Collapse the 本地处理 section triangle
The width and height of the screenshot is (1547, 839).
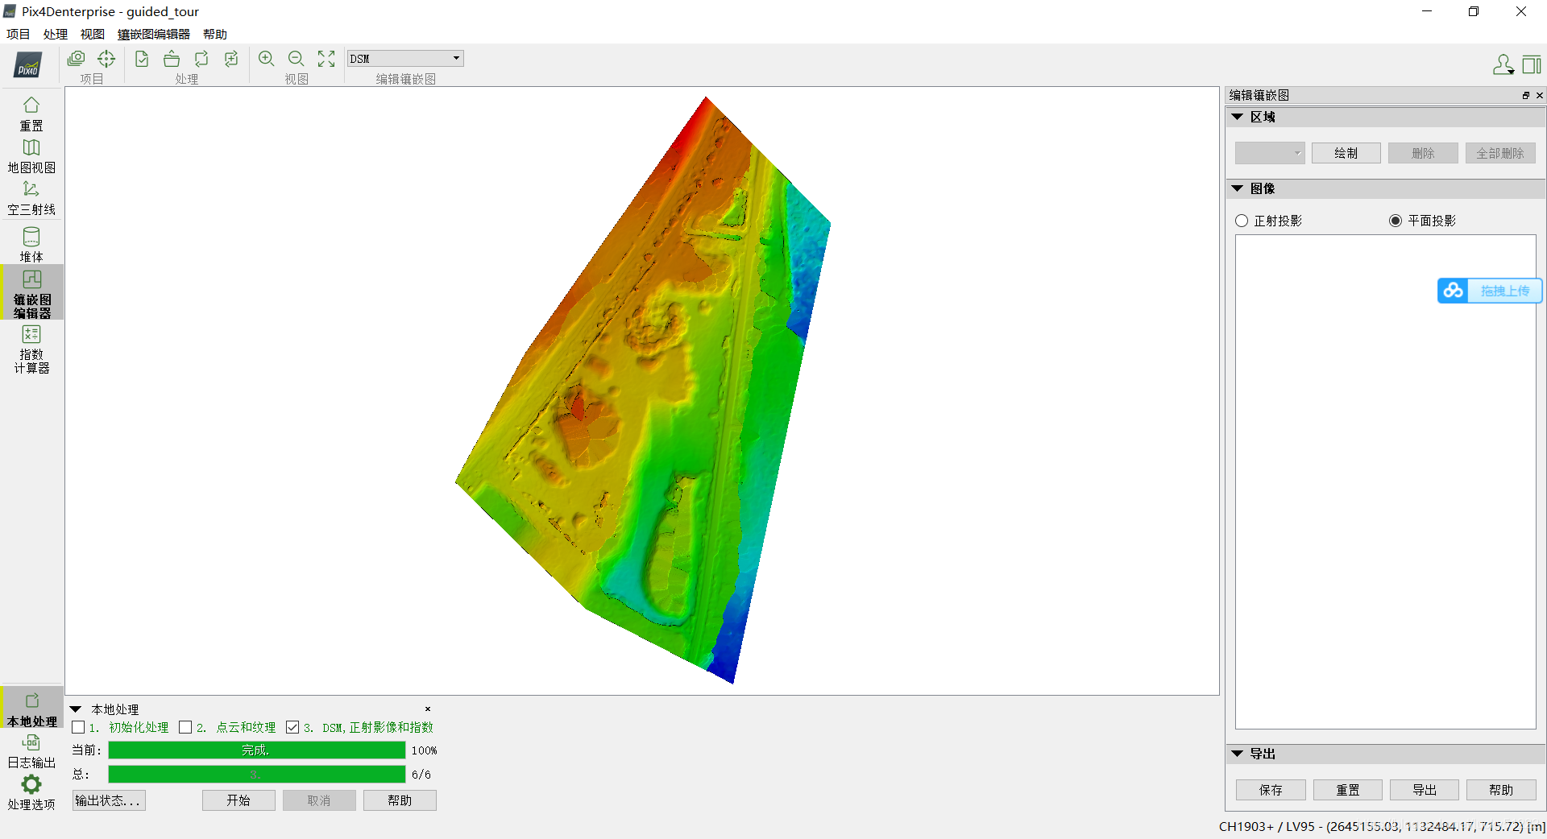click(76, 709)
